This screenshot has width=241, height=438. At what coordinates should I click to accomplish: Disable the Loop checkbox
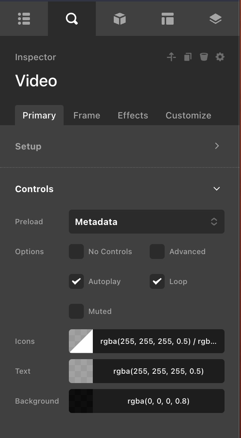pos(157,281)
